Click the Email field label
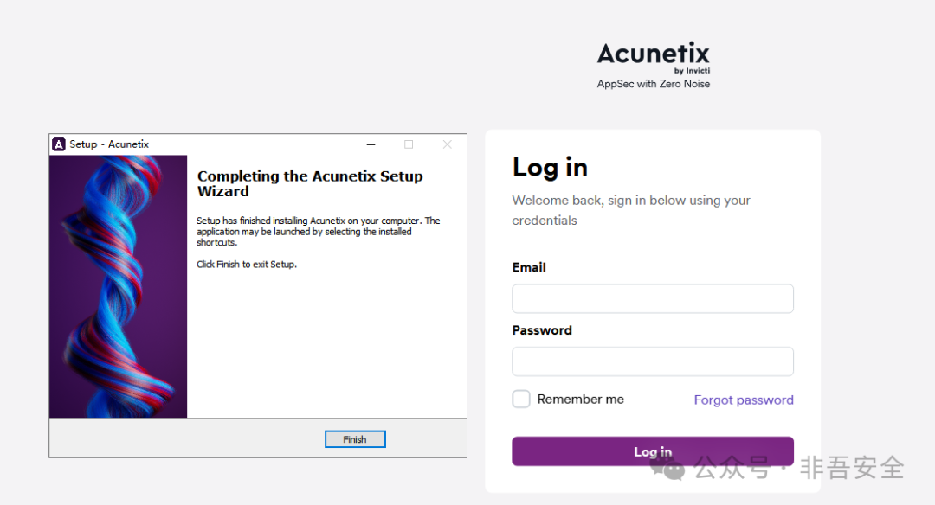 [x=528, y=267]
